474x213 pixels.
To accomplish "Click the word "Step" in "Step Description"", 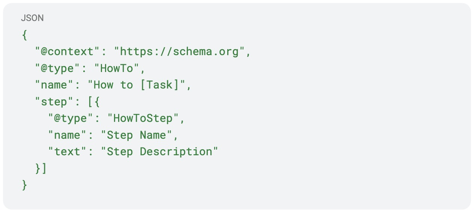I will click(120, 152).
